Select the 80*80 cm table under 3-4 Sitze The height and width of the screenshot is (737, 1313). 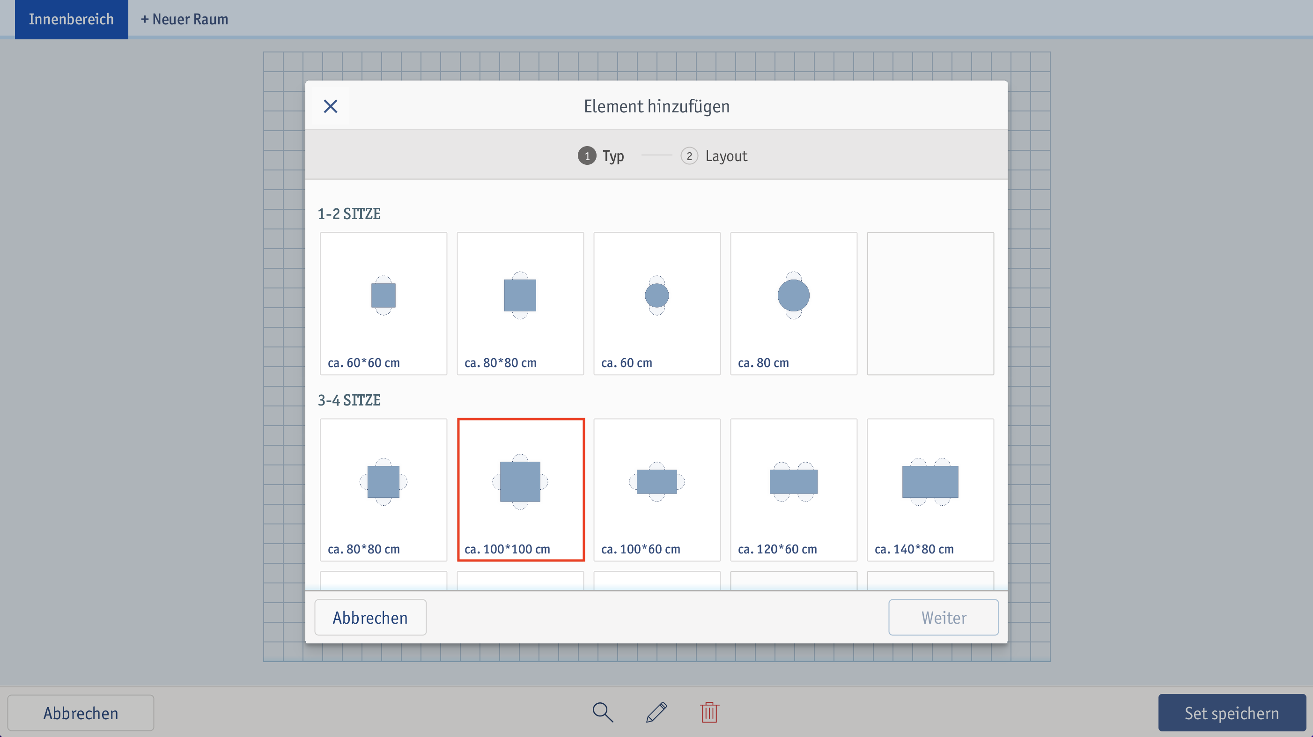(x=384, y=490)
